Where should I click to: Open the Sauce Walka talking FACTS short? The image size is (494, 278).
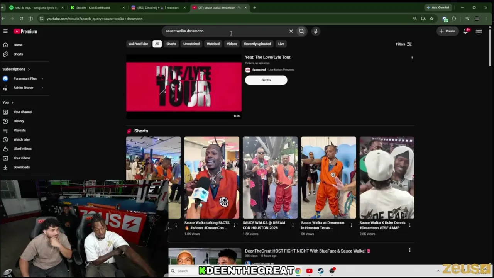[211, 178]
